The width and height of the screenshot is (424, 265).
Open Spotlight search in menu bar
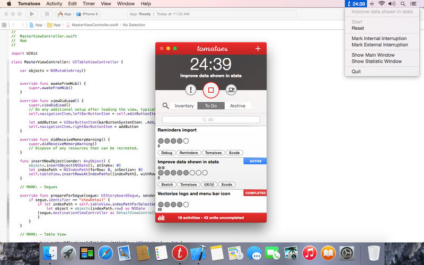coord(403,4)
